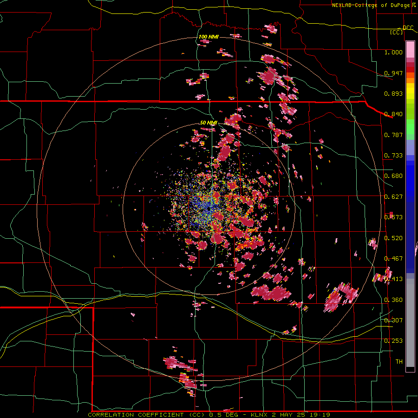Select the 0.787 scale value
418x418 pixels.
[393, 135]
